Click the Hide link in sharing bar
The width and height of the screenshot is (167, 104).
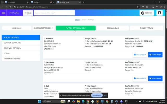[x=105, y=95]
